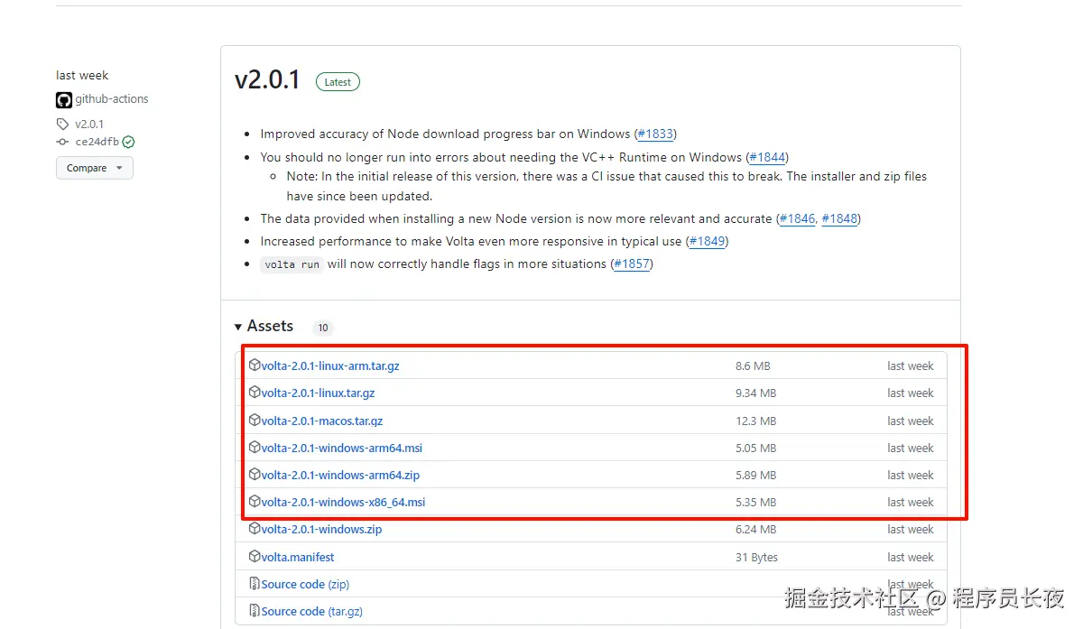Click the Latest release badge
Viewport: 1083px width, 629px height.
338,82
